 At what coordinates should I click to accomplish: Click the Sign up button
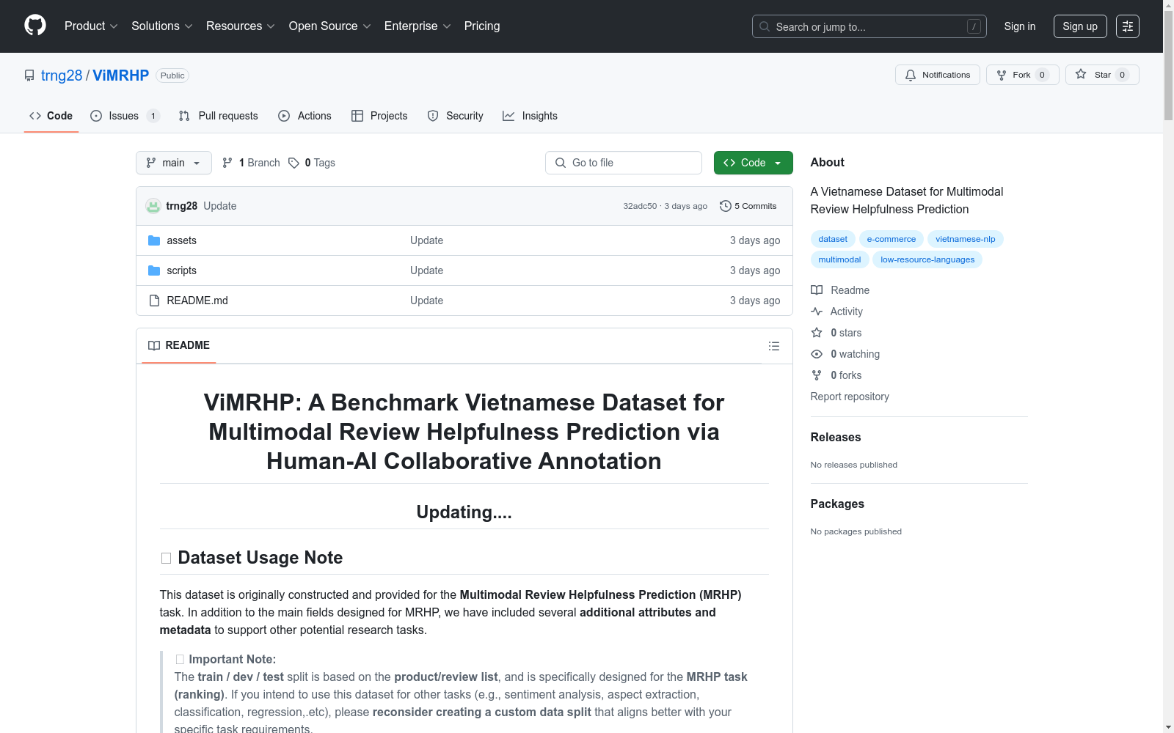[1080, 26]
